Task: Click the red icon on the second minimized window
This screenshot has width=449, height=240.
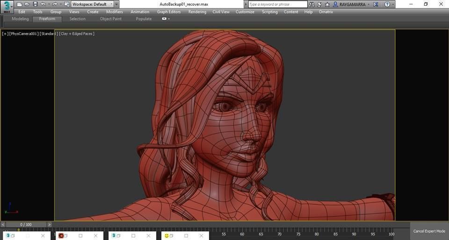Action: [x=61, y=236]
